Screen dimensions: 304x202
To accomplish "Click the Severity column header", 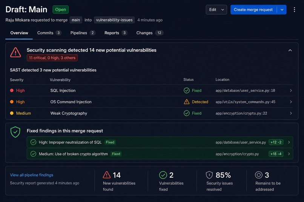I will coord(17,80).
